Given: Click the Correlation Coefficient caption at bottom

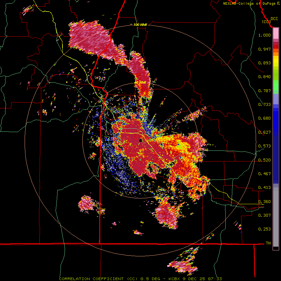Looking at the screenshot, I should (x=140, y=279).
